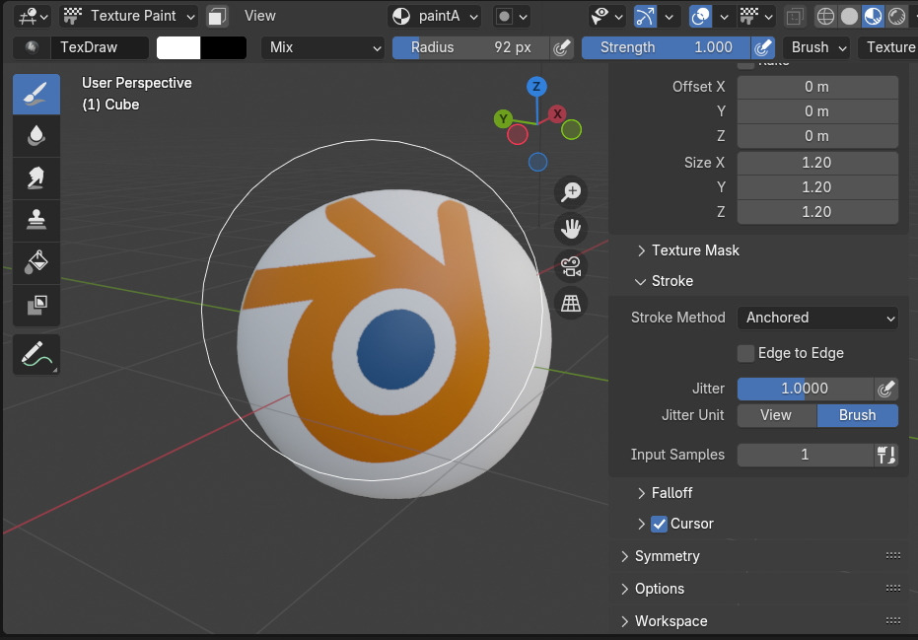Set Jitter Unit to Brush
This screenshot has height=640, width=918.
[858, 415]
